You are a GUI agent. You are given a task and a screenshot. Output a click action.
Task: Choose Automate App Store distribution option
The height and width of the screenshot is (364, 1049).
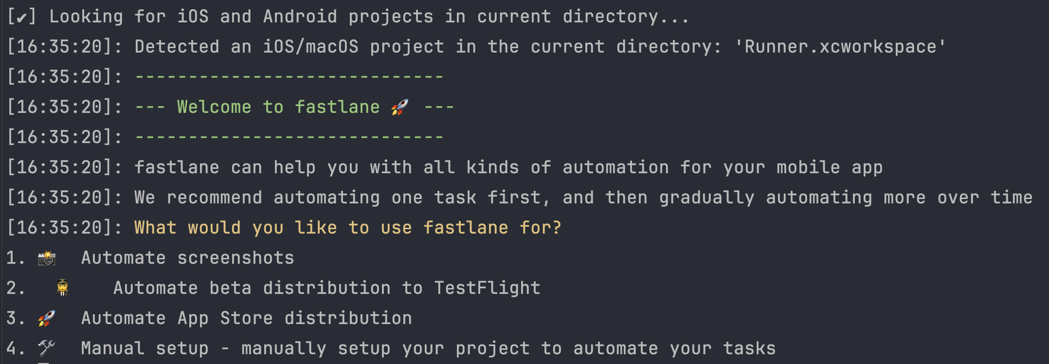point(246,318)
